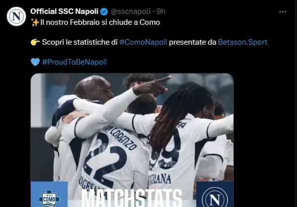Open the #ProudToBeNapoli hashtag

click(74, 62)
